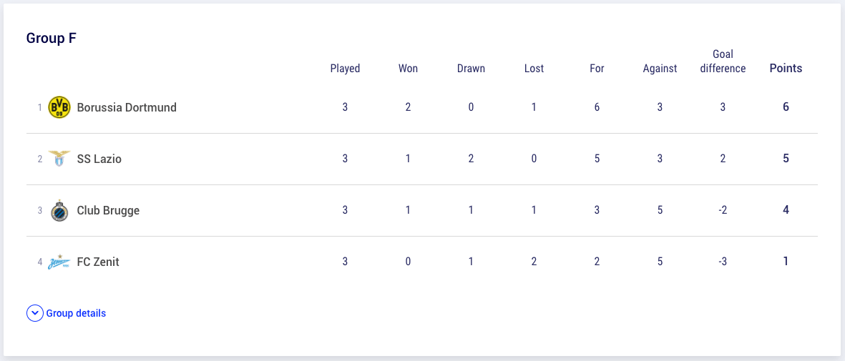
Task: Click the Borussia Dortmund club crest
Action: tap(59, 107)
